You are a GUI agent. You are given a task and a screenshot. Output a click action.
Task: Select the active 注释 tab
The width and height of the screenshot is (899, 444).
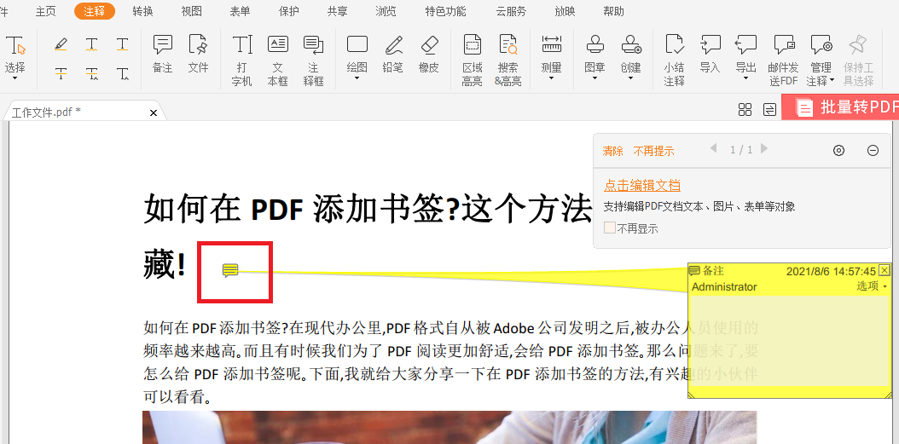(x=94, y=11)
